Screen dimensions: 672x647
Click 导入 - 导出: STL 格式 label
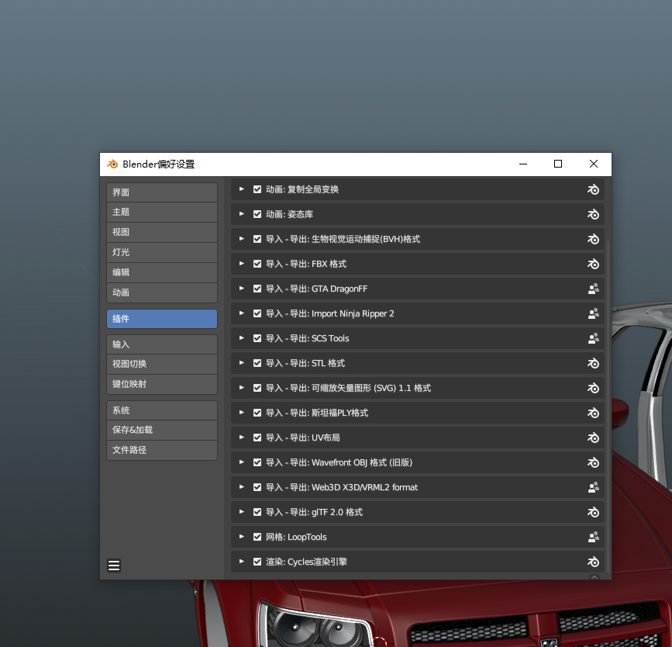305,363
